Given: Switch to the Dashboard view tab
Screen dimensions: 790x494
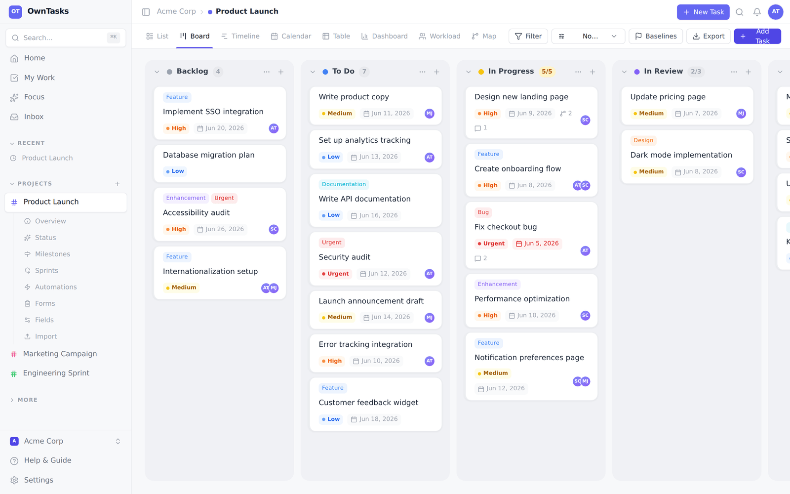Looking at the screenshot, I should pos(384,36).
